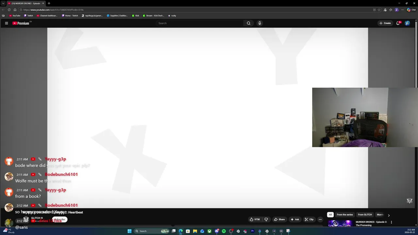Show next filter chips with arrow

click(389, 215)
